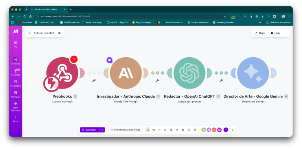
Task: Open the Run once dropdown arrow
Action: coord(103,130)
